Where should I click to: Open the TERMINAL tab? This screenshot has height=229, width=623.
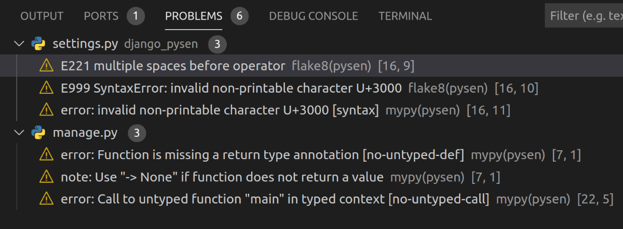tap(405, 16)
